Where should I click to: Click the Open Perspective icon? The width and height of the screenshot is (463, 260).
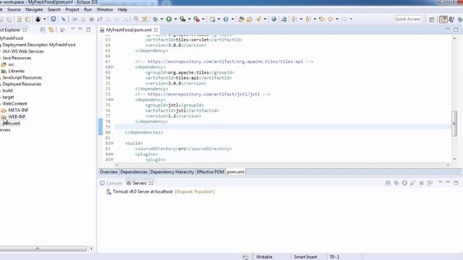pos(432,19)
